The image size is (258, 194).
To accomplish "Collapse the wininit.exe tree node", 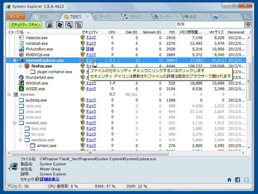I will pos(15,123).
